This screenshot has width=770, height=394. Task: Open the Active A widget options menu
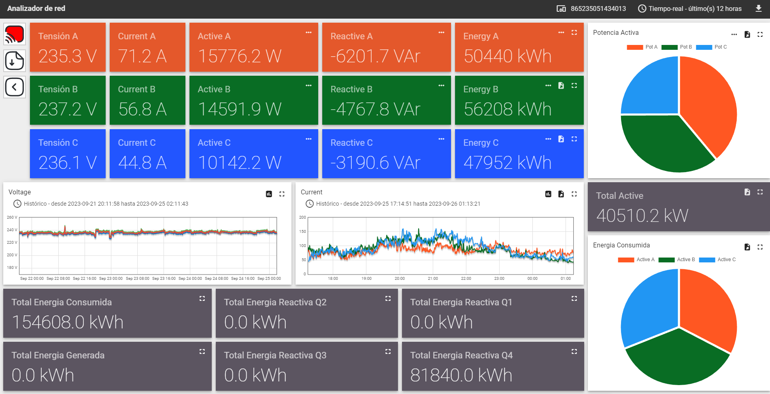coord(308,32)
